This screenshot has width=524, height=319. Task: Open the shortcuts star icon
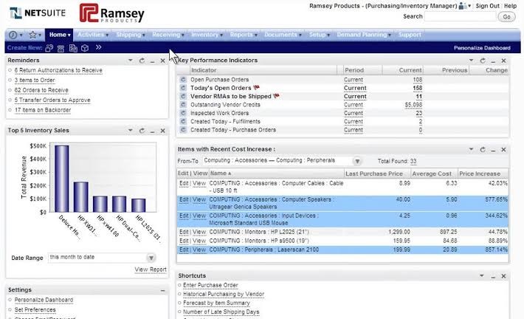click(32, 35)
